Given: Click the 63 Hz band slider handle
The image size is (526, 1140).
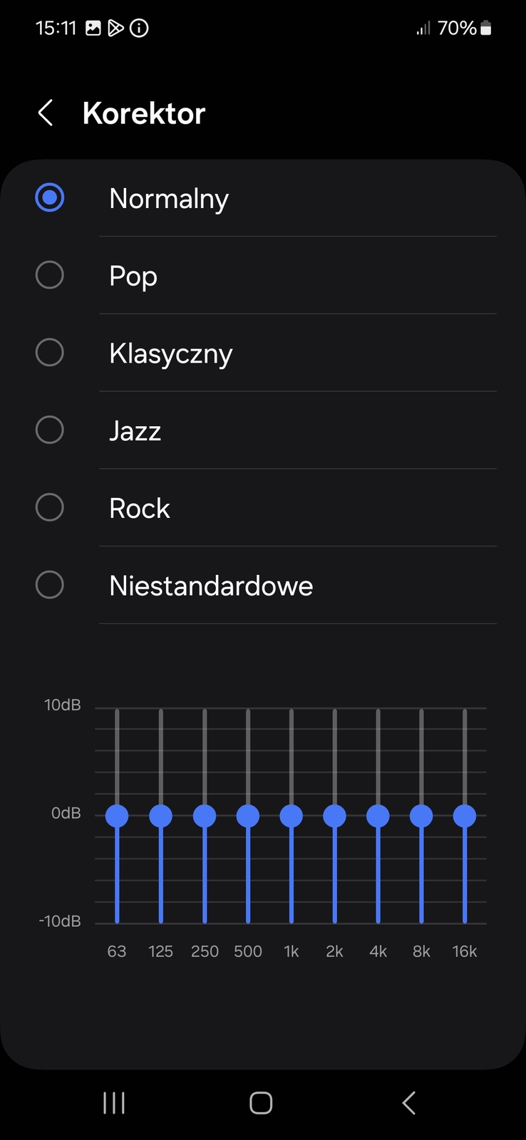Looking at the screenshot, I should [x=117, y=816].
